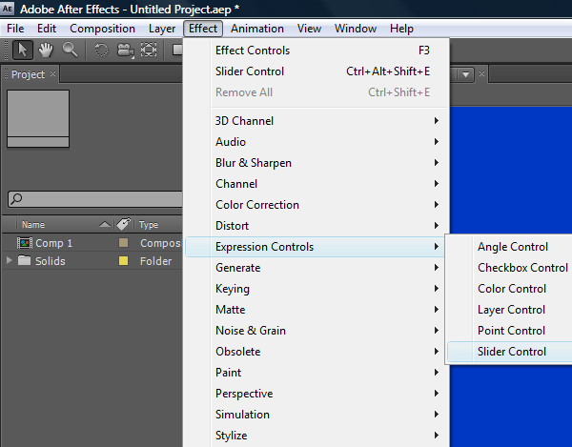Open the Animation menu
This screenshot has height=447, width=572.
click(x=257, y=29)
